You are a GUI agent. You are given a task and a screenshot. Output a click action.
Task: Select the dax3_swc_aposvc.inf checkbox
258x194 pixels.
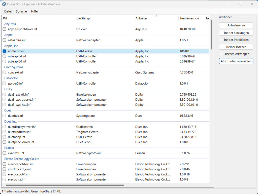click(x=5, y=100)
